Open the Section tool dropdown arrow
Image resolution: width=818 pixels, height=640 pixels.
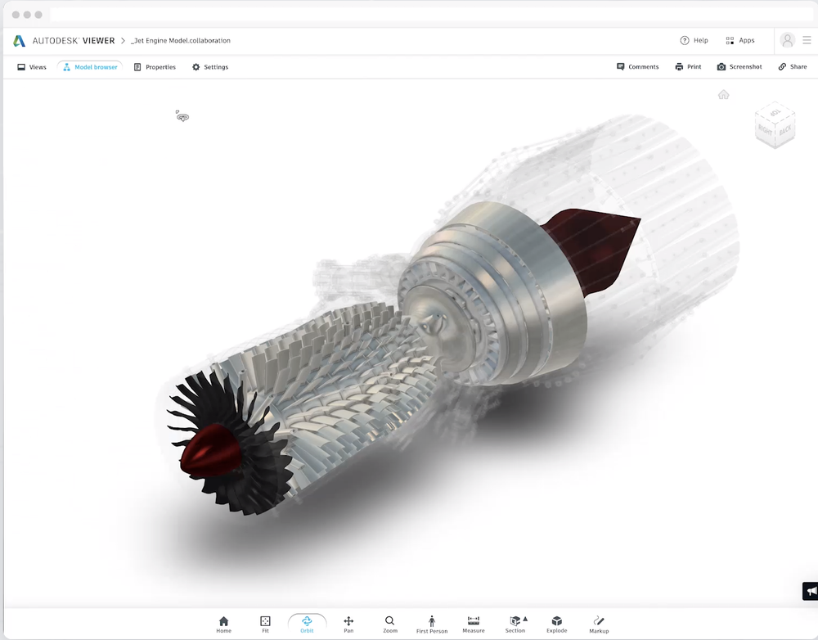point(524,617)
